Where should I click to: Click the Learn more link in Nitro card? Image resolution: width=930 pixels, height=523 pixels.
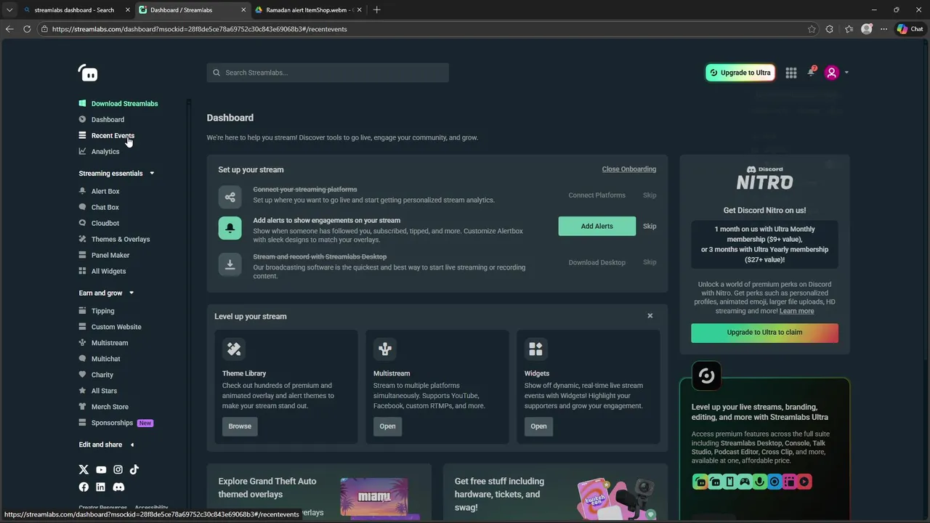tap(797, 312)
